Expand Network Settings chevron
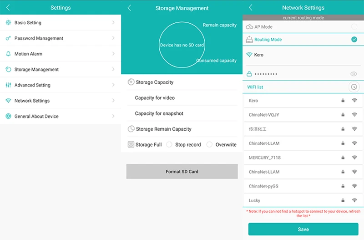The image size is (364, 240). click(113, 101)
